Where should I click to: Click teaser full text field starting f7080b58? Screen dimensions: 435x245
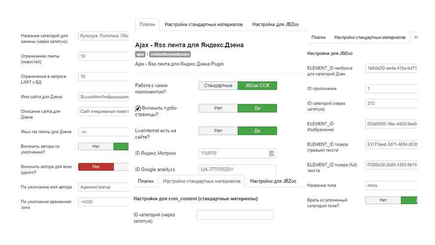point(391,165)
